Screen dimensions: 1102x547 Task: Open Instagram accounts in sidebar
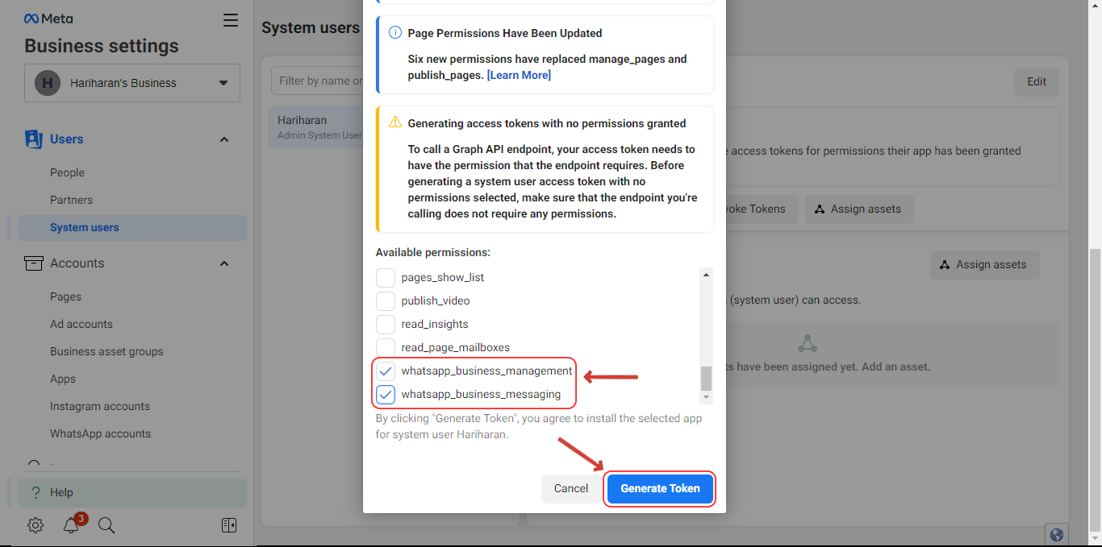pos(100,406)
